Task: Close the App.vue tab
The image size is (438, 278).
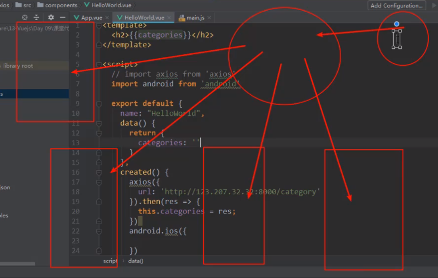Action: pyautogui.click(x=107, y=17)
